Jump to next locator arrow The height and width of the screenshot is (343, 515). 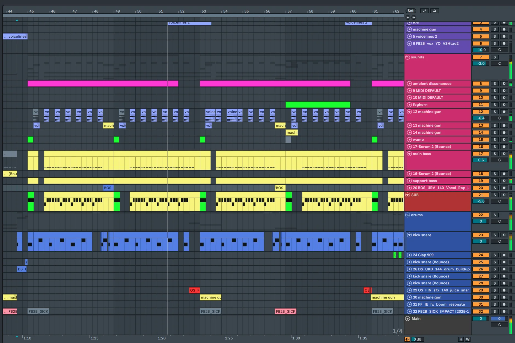pos(414,17)
